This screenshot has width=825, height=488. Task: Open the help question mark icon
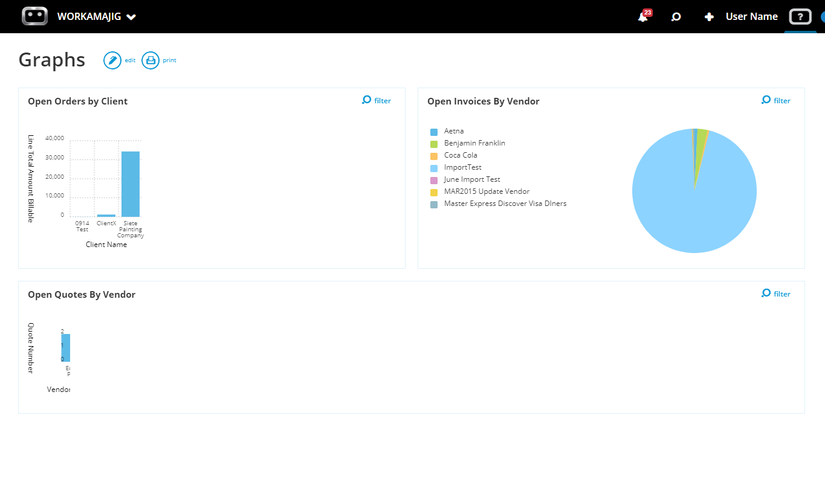coord(800,17)
